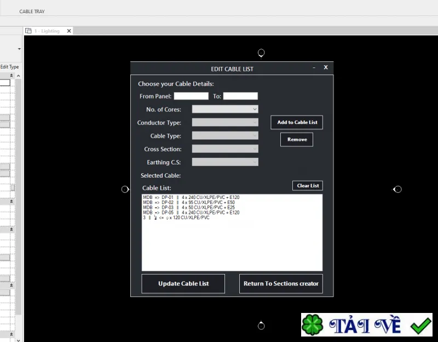Image resolution: width=438 pixels, height=342 pixels.
Task: Minimize the Edit Cable List dialog
Action: point(314,67)
